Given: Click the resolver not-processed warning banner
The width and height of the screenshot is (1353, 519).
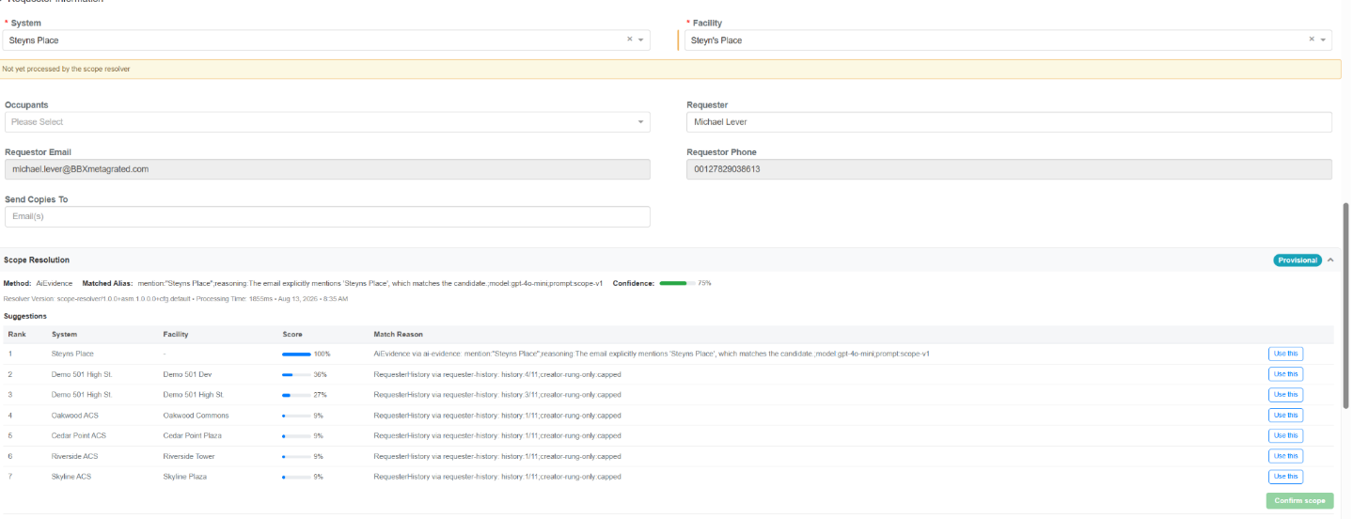Looking at the screenshot, I should (x=670, y=70).
